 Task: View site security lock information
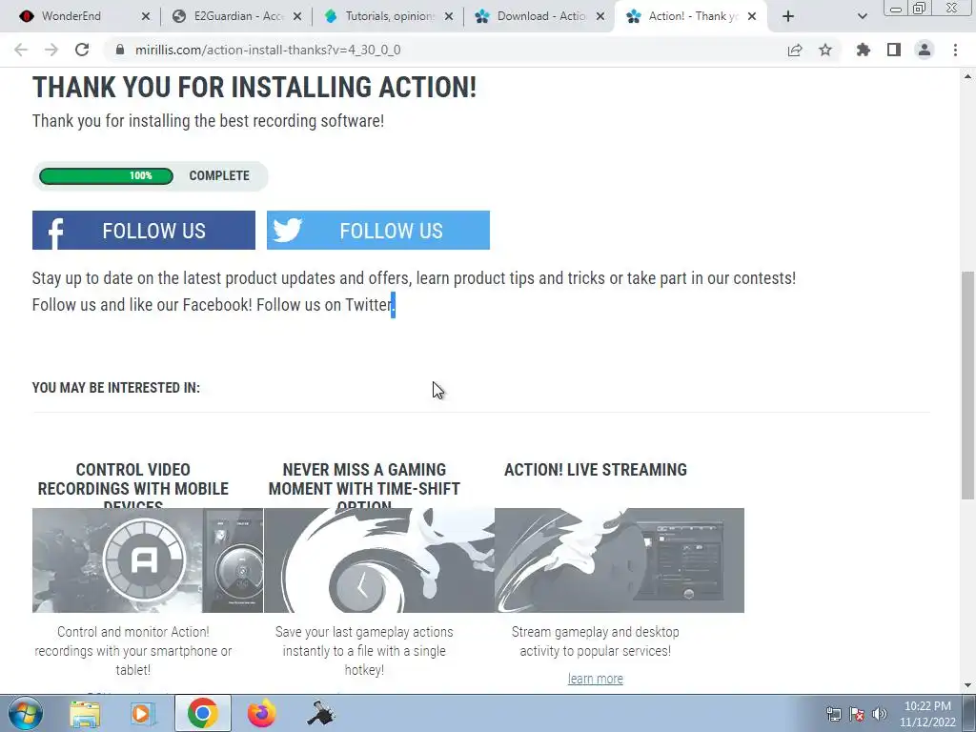120,50
